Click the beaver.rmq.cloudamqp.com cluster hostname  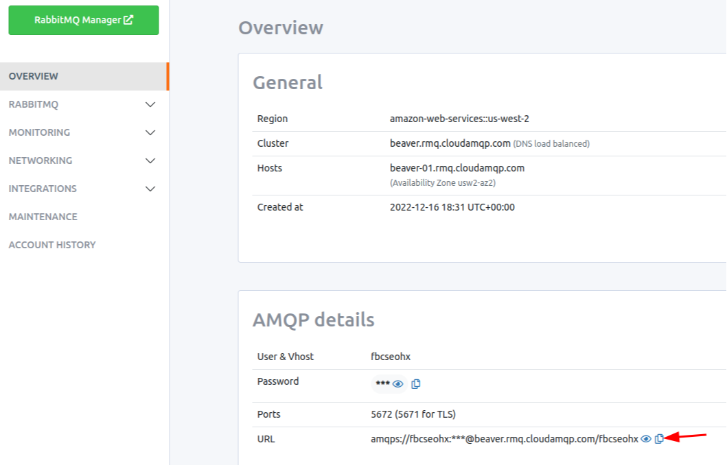(450, 143)
